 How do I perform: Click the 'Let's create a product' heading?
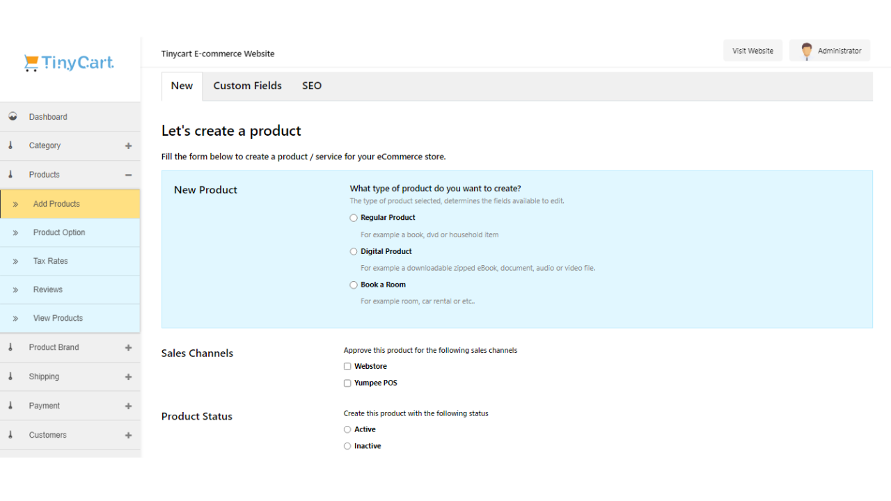[x=231, y=131]
